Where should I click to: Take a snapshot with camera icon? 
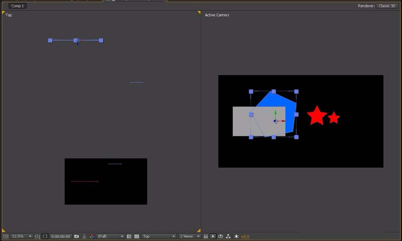(x=76, y=237)
